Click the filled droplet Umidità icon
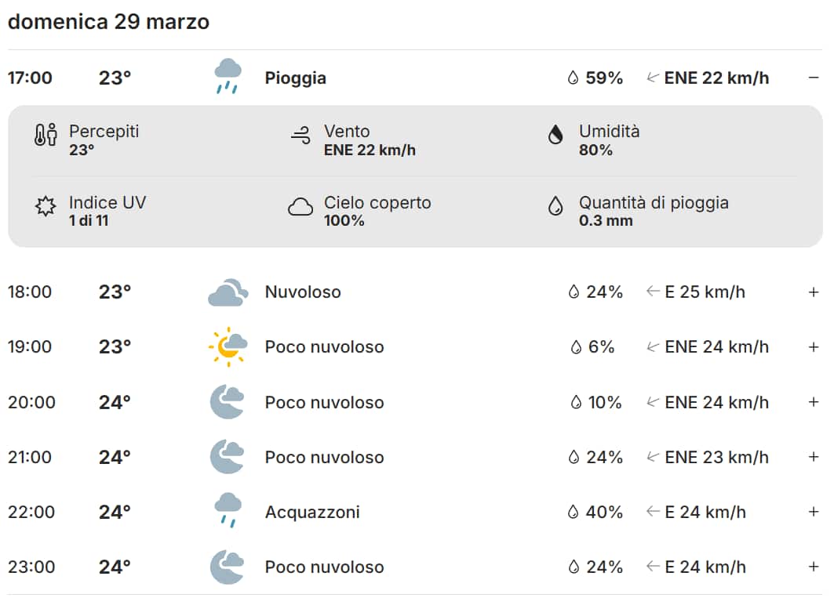 pyautogui.click(x=555, y=136)
